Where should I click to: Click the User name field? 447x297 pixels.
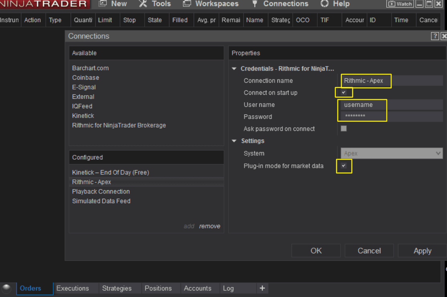(392, 105)
